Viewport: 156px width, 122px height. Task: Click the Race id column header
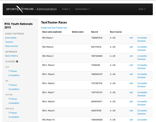pos(94,32)
